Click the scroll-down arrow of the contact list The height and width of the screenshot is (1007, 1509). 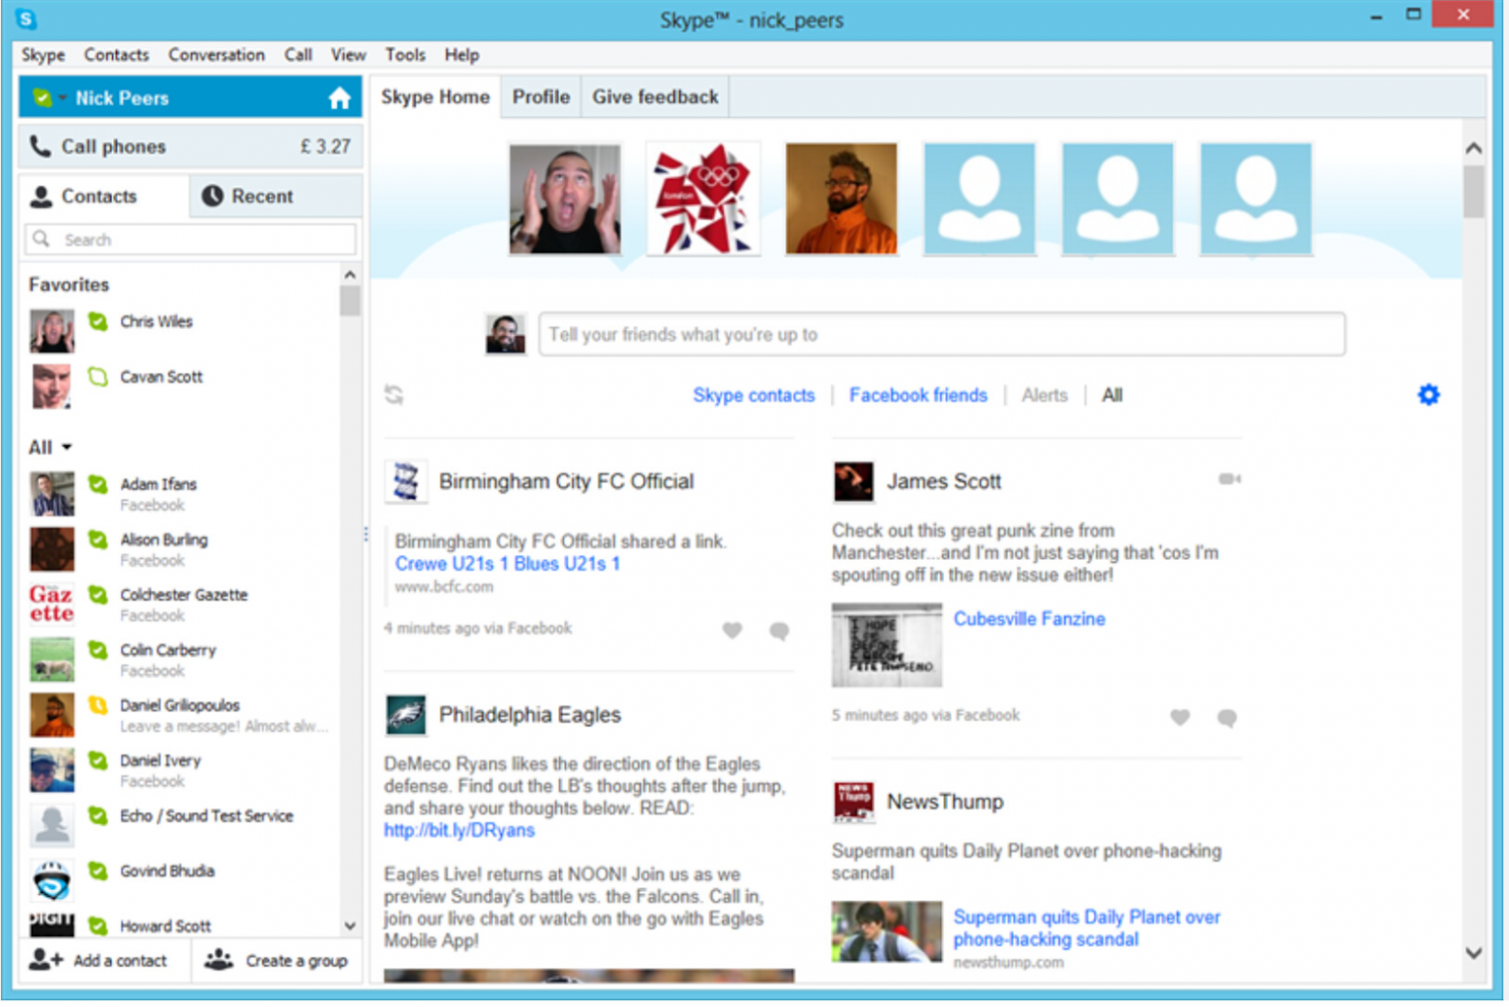350,926
